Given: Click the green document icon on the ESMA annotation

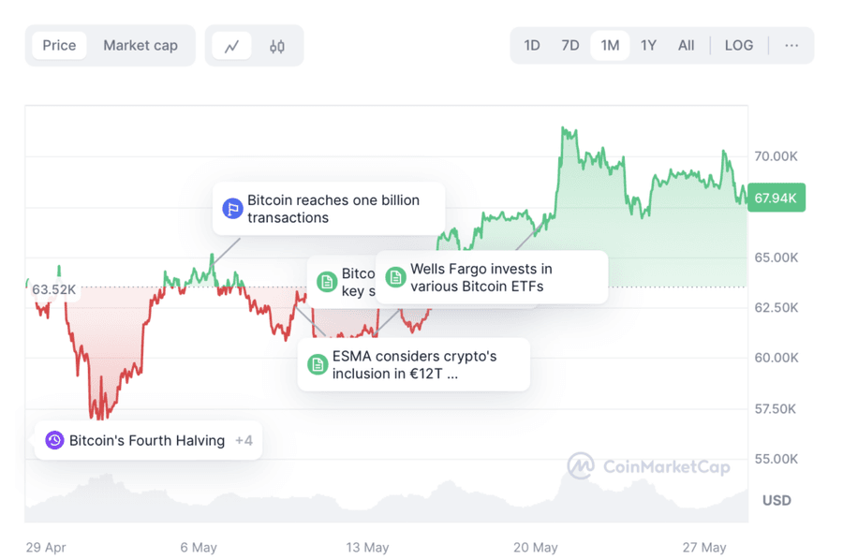Looking at the screenshot, I should point(317,364).
